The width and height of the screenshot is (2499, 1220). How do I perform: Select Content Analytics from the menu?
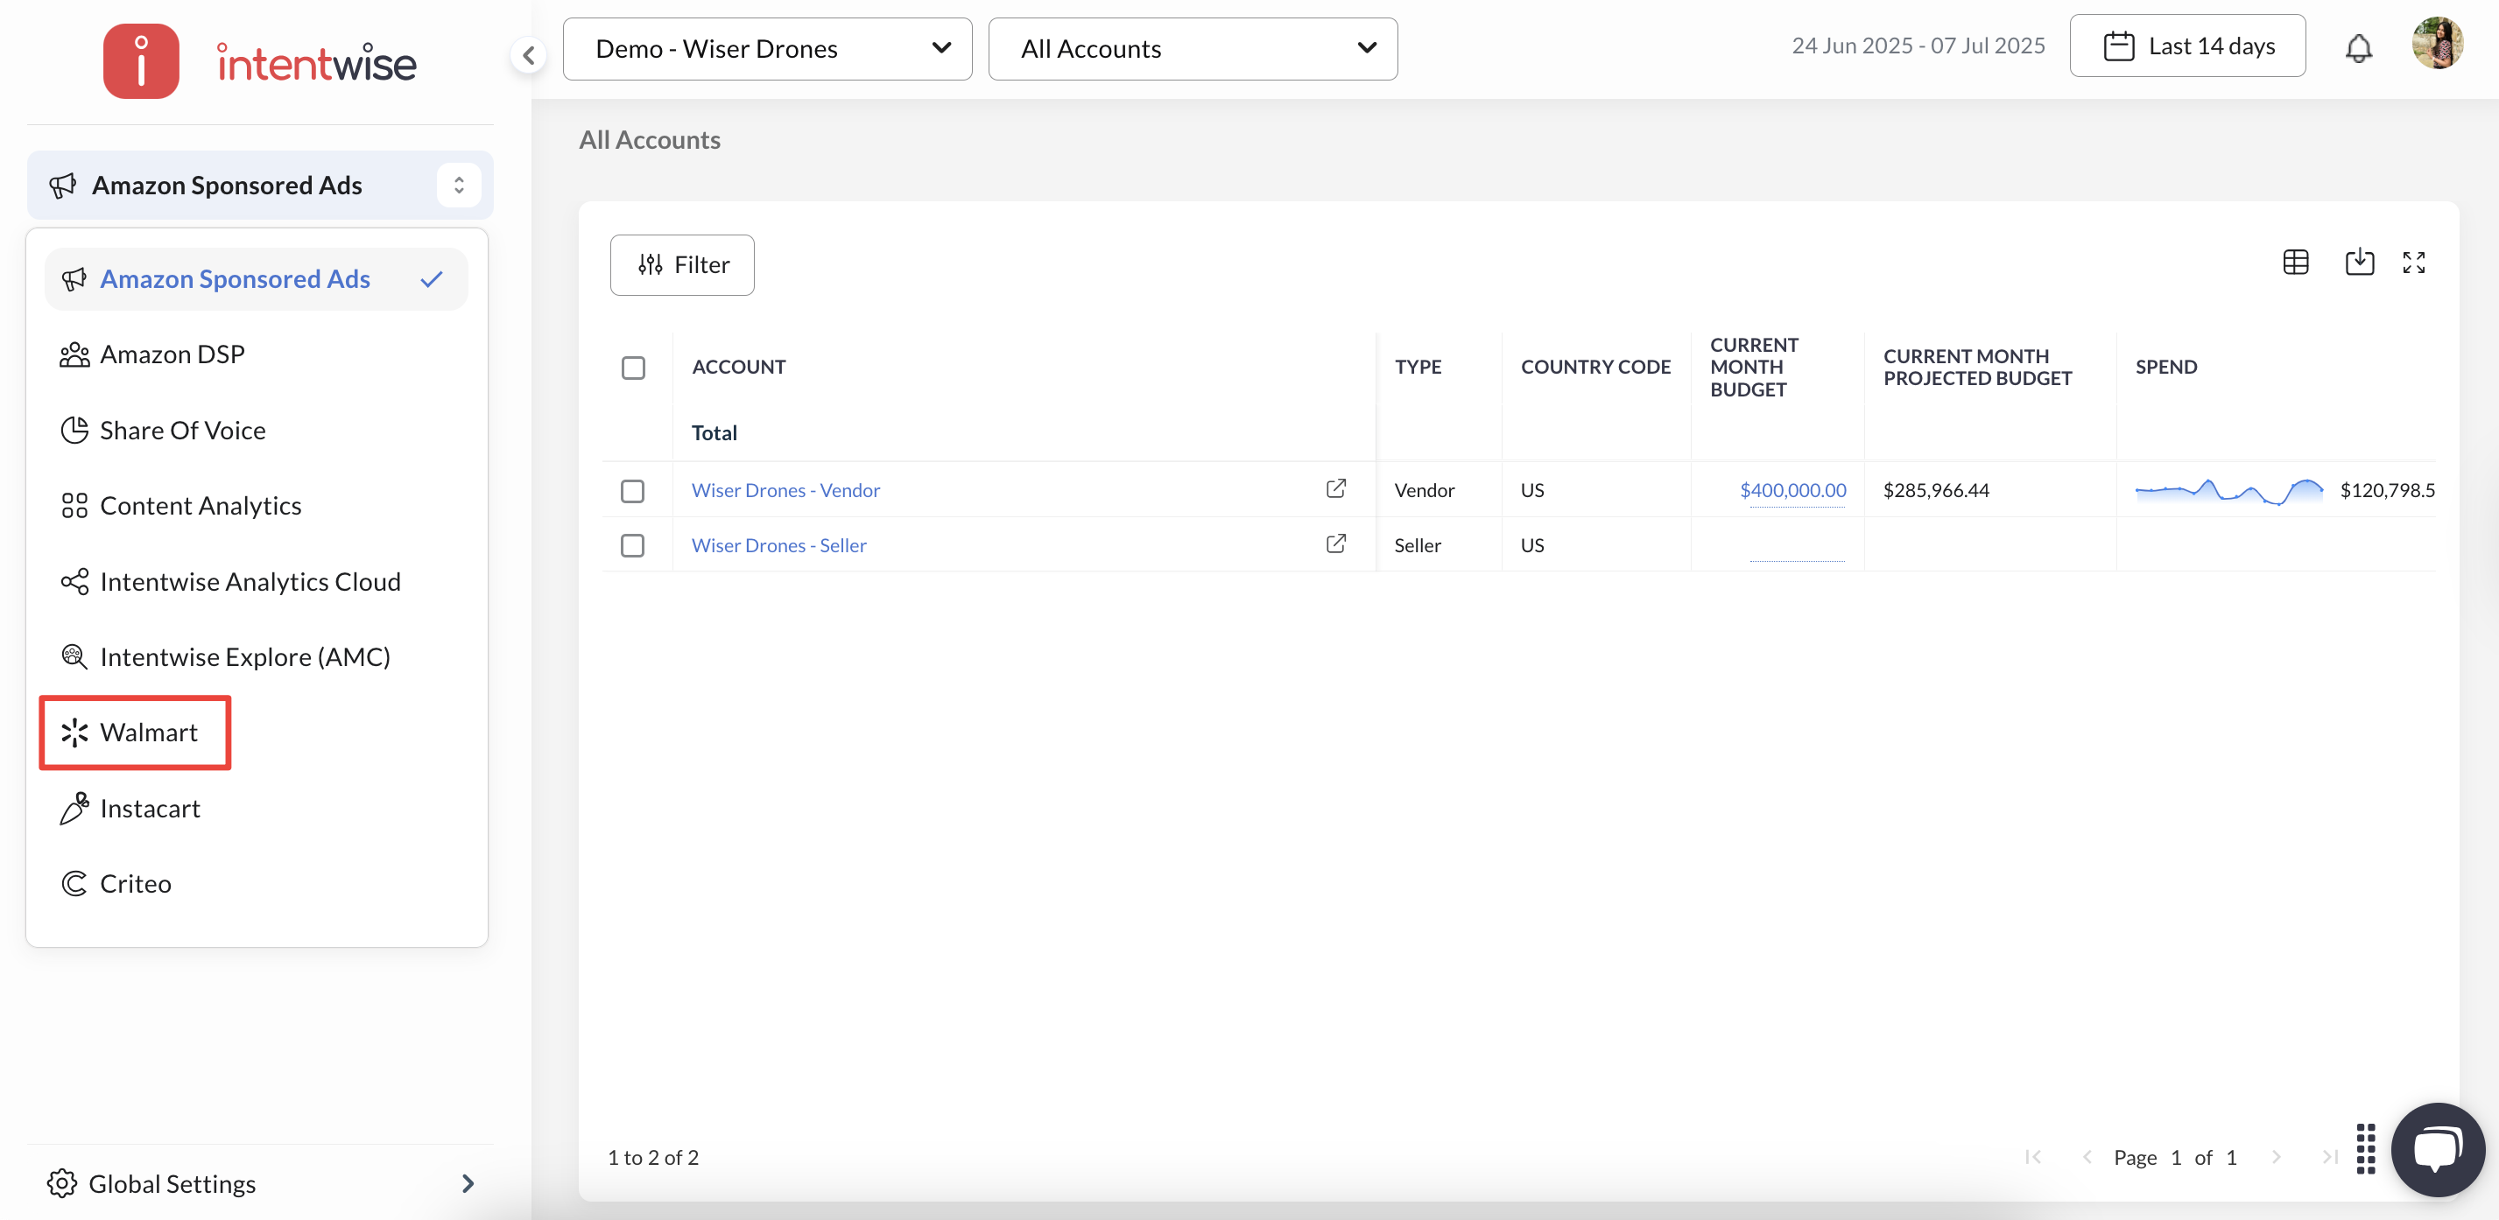coord(256,505)
